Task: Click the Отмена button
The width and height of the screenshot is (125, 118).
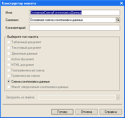Action: click(x=87, y=112)
